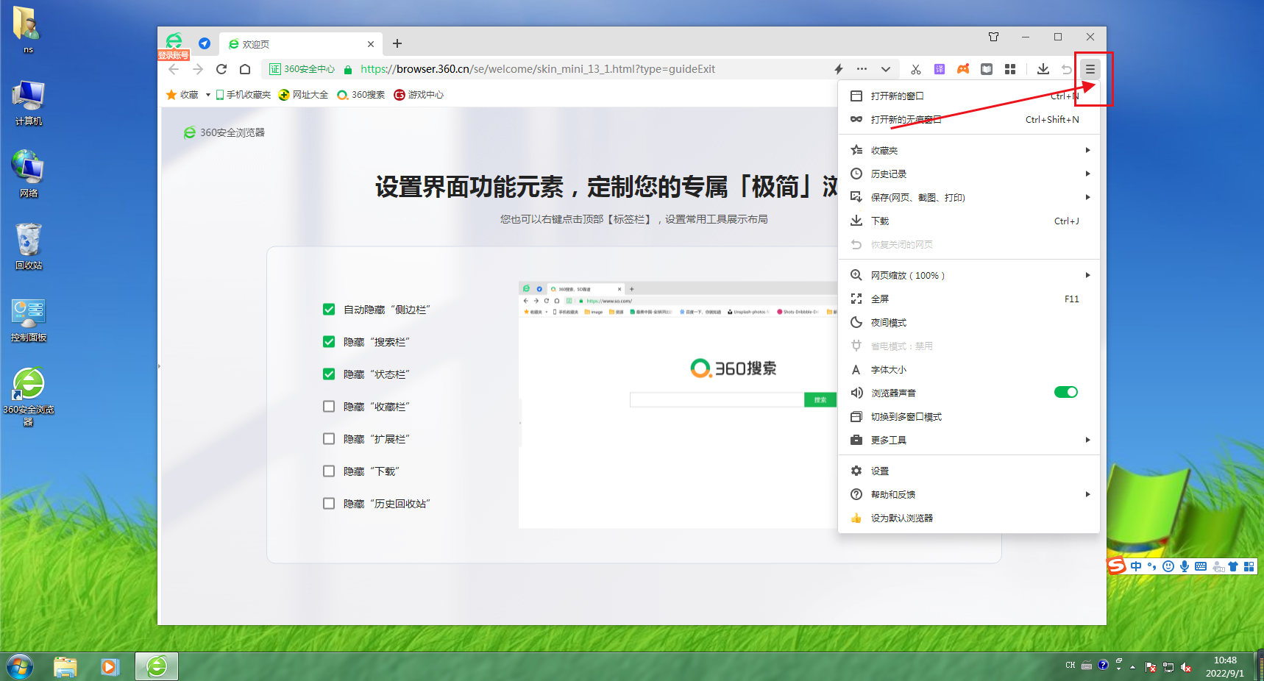Toggle the 浏览器声音 switch off
The width and height of the screenshot is (1264, 681).
coord(1066,392)
